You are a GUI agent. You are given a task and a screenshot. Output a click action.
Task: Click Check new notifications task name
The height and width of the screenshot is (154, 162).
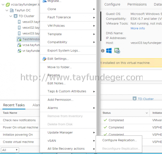point(19,120)
